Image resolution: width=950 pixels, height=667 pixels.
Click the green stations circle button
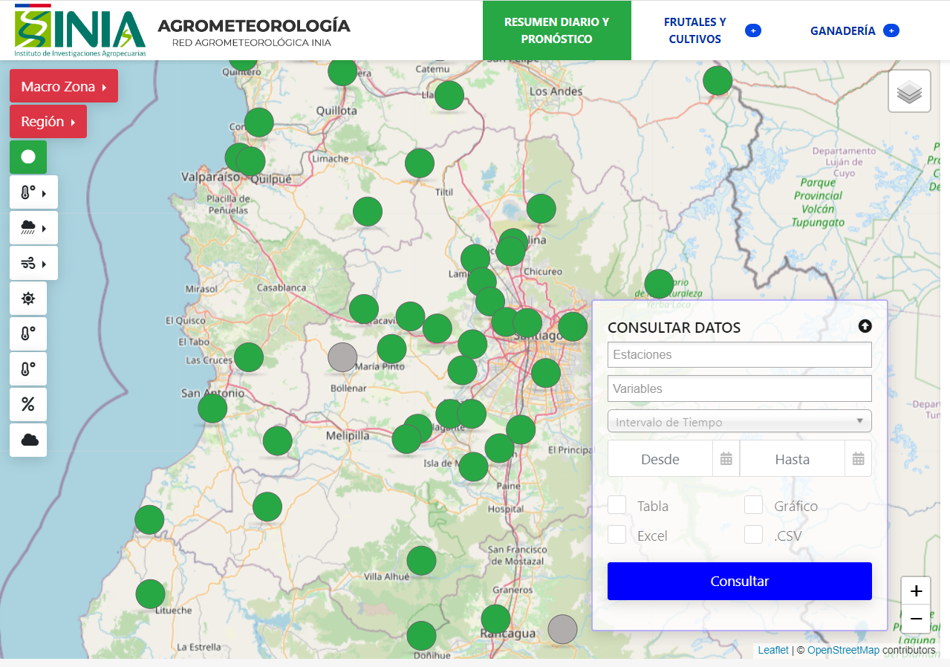click(x=28, y=157)
